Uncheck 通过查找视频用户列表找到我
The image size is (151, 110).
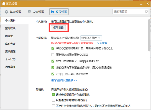click(x=53, y=95)
